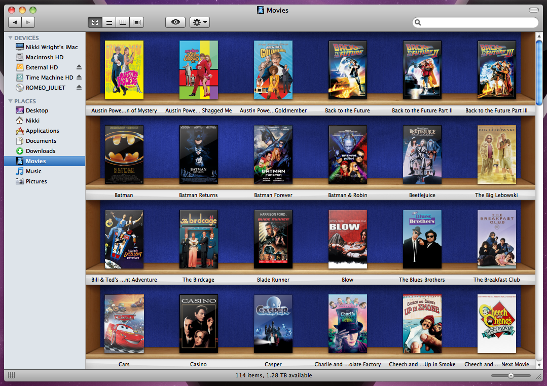Click the Movies title bar folder icon
This screenshot has height=386, width=547.
(x=261, y=10)
